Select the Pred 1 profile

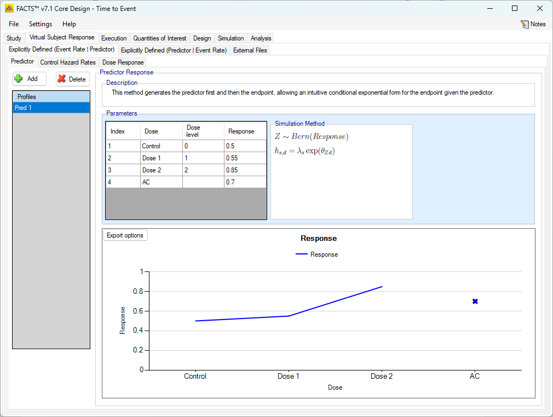click(51, 108)
